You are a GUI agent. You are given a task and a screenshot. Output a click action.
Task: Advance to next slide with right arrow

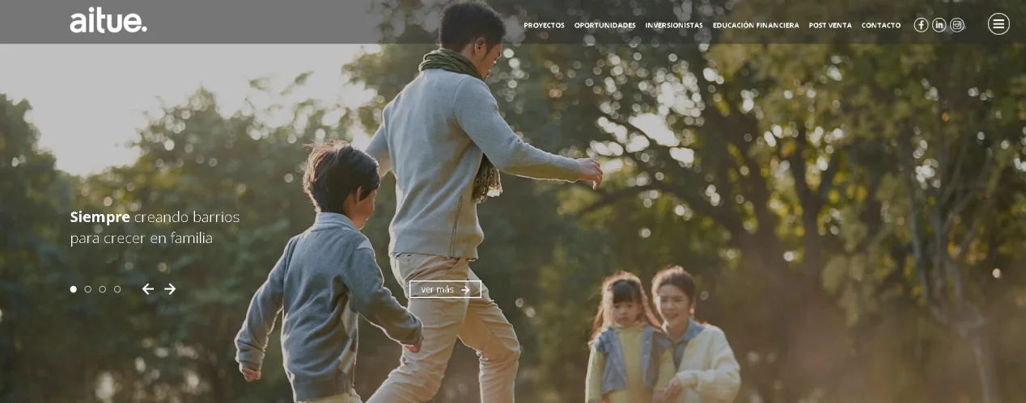[170, 289]
